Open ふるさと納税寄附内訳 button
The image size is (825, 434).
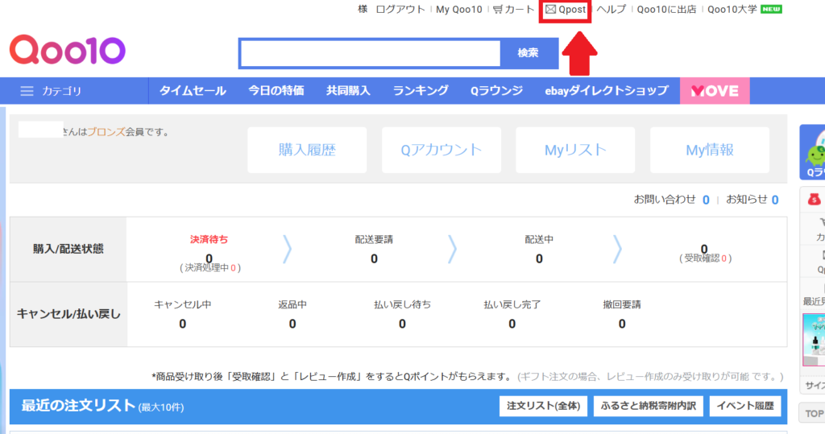(649, 406)
